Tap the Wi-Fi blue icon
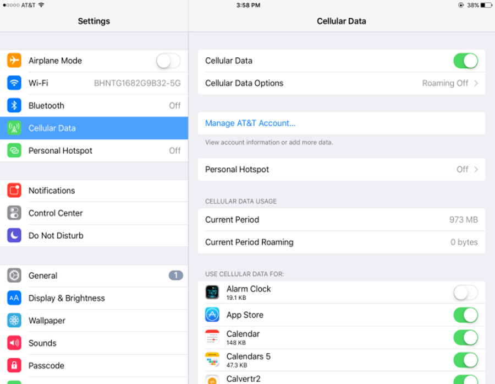495x384 pixels. 14,83
